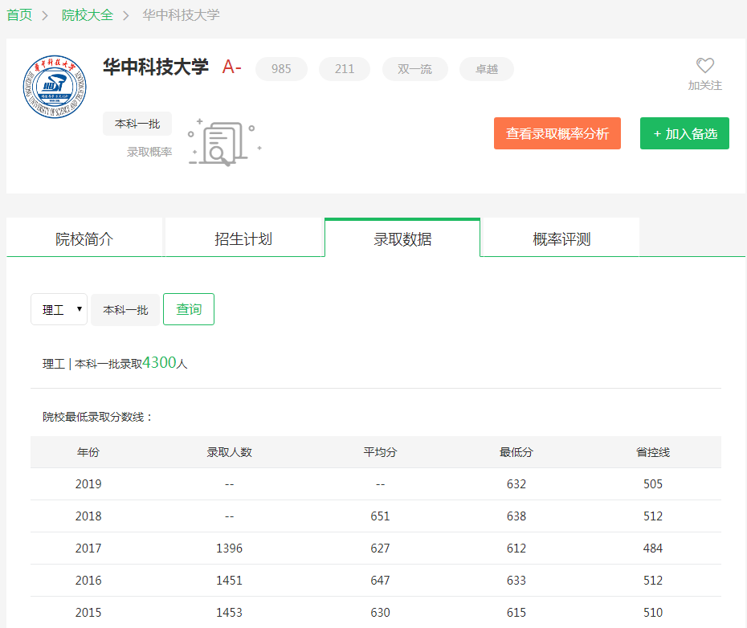This screenshot has width=747, height=628.
Task: Click 录取人数 column header
Action: click(x=229, y=452)
